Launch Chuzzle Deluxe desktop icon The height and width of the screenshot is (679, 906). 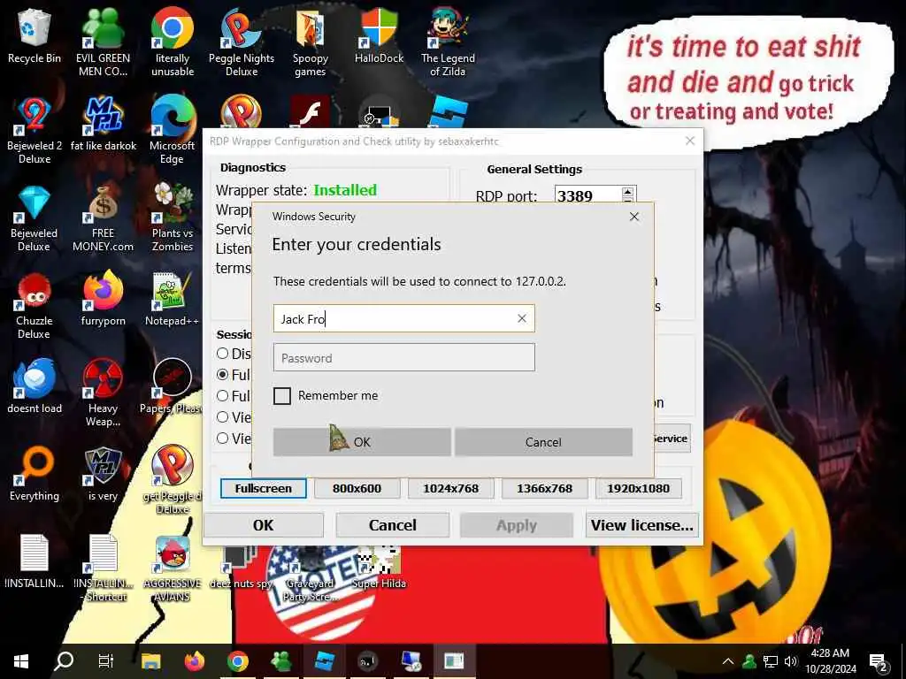pyautogui.click(x=35, y=306)
